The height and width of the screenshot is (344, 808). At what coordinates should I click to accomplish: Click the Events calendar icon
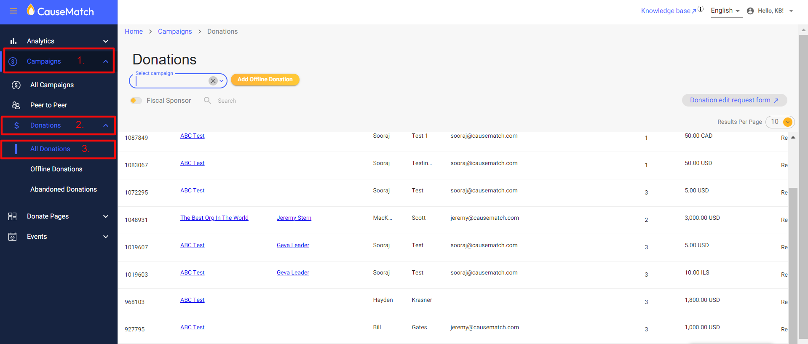point(13,237)
